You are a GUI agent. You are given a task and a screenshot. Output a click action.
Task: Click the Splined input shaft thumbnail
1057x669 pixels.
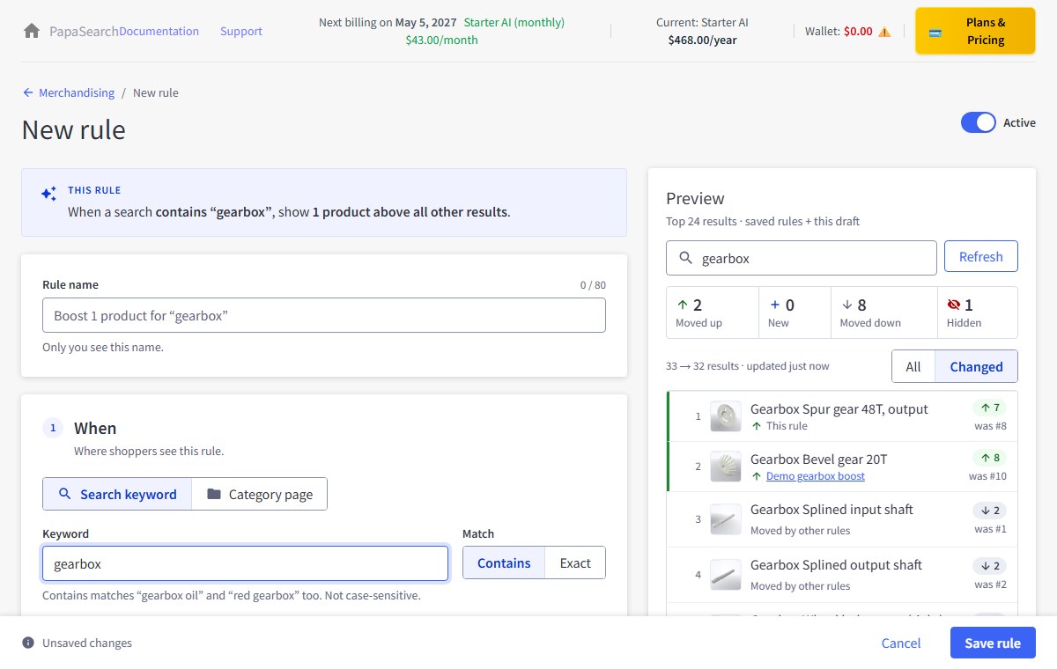[726, 519]
